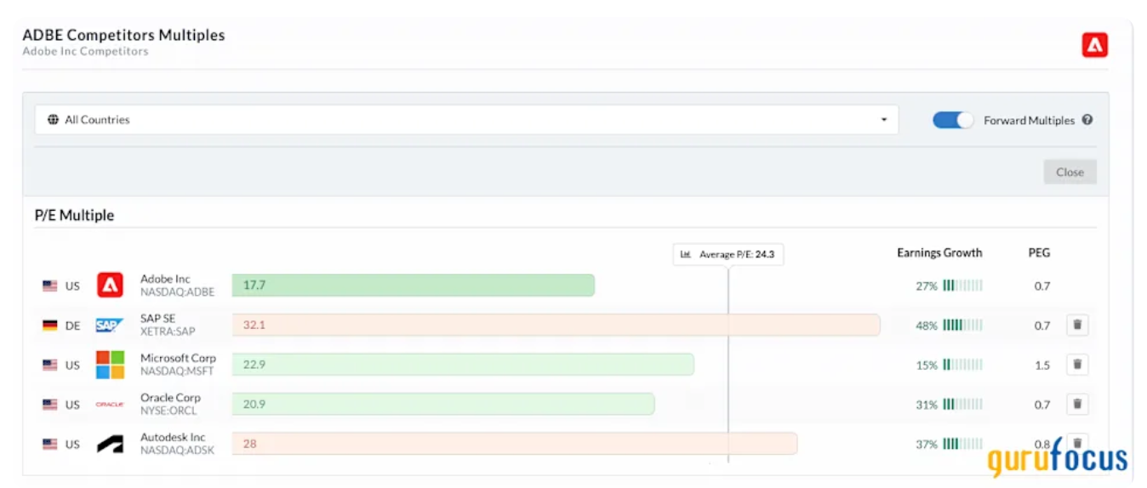Image resolution: width=1147 pixels, height=488 pixels.
Task: Click the Microsoft Corp four-square logo
Action: coord(110,365)
